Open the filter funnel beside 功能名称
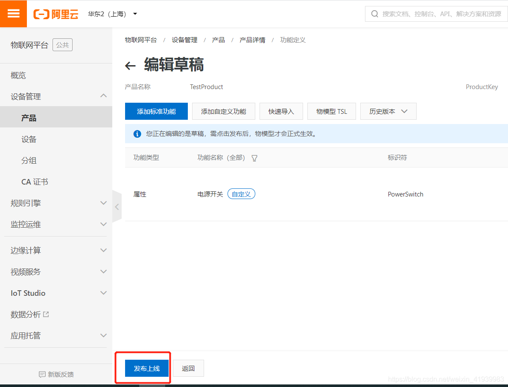The image size is (508, 387). point(254,158)
